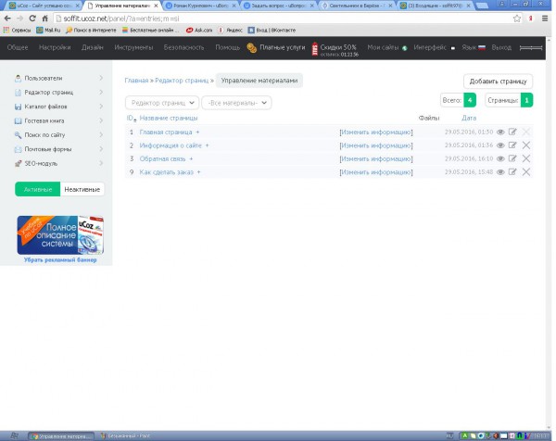The height and width of the screenshot is (441, 556).
Task: Click the Гостевая книга book icon
Action: click(18, 120)
